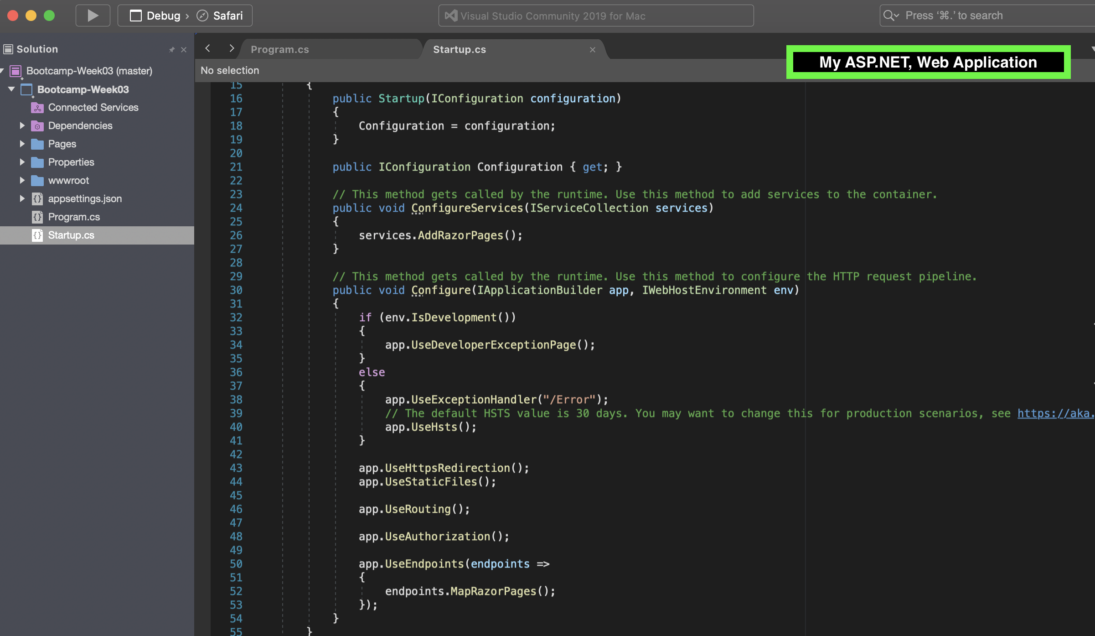Switch to the Program.cs tab
The image size is (1095, 636).
pos(330,49)
